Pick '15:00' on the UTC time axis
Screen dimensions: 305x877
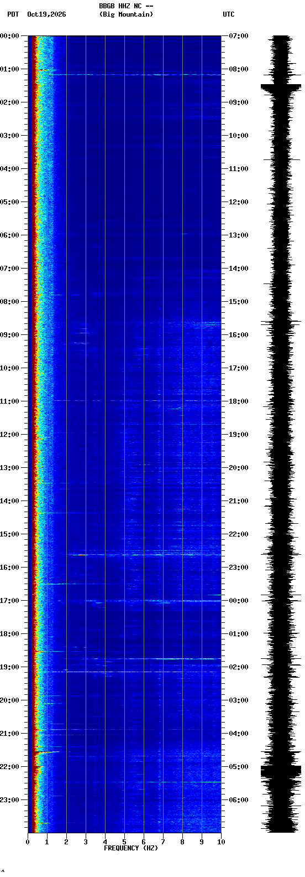pyautogui.click(x=239, y=302)
